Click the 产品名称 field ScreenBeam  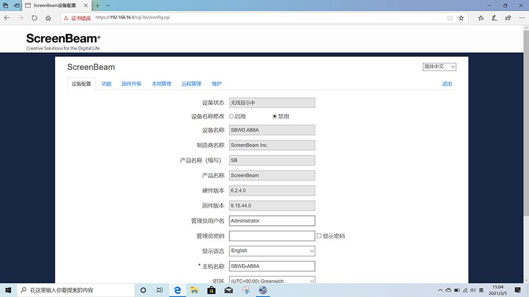coord(272,175)
